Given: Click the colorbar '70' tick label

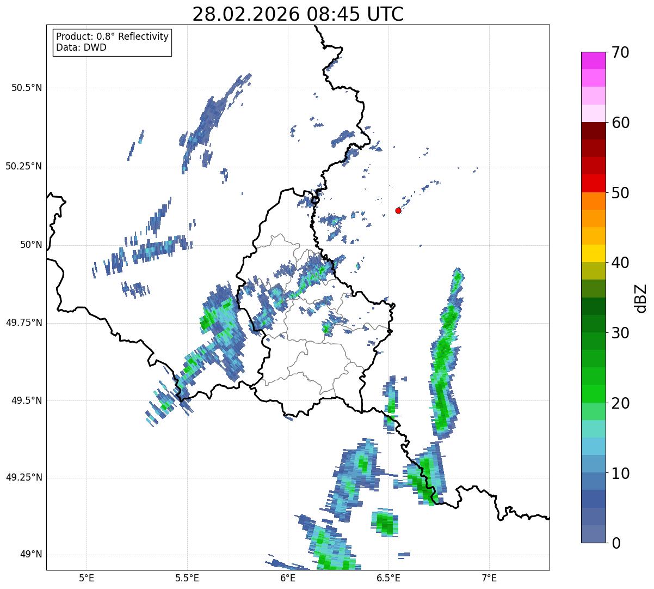Looking at the screenshot, I should [620, 52].
